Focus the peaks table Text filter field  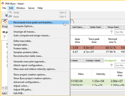120,32
